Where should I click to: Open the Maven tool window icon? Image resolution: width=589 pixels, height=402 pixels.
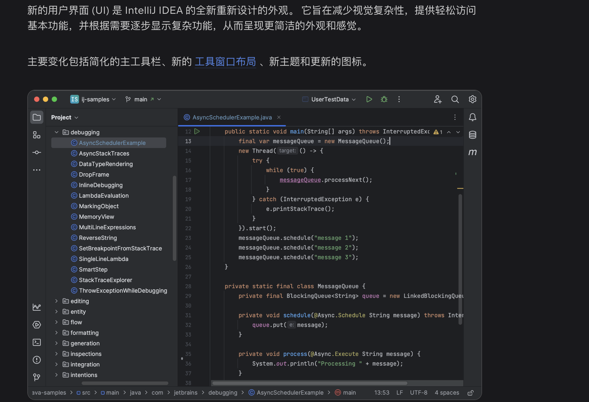point(472,152)
